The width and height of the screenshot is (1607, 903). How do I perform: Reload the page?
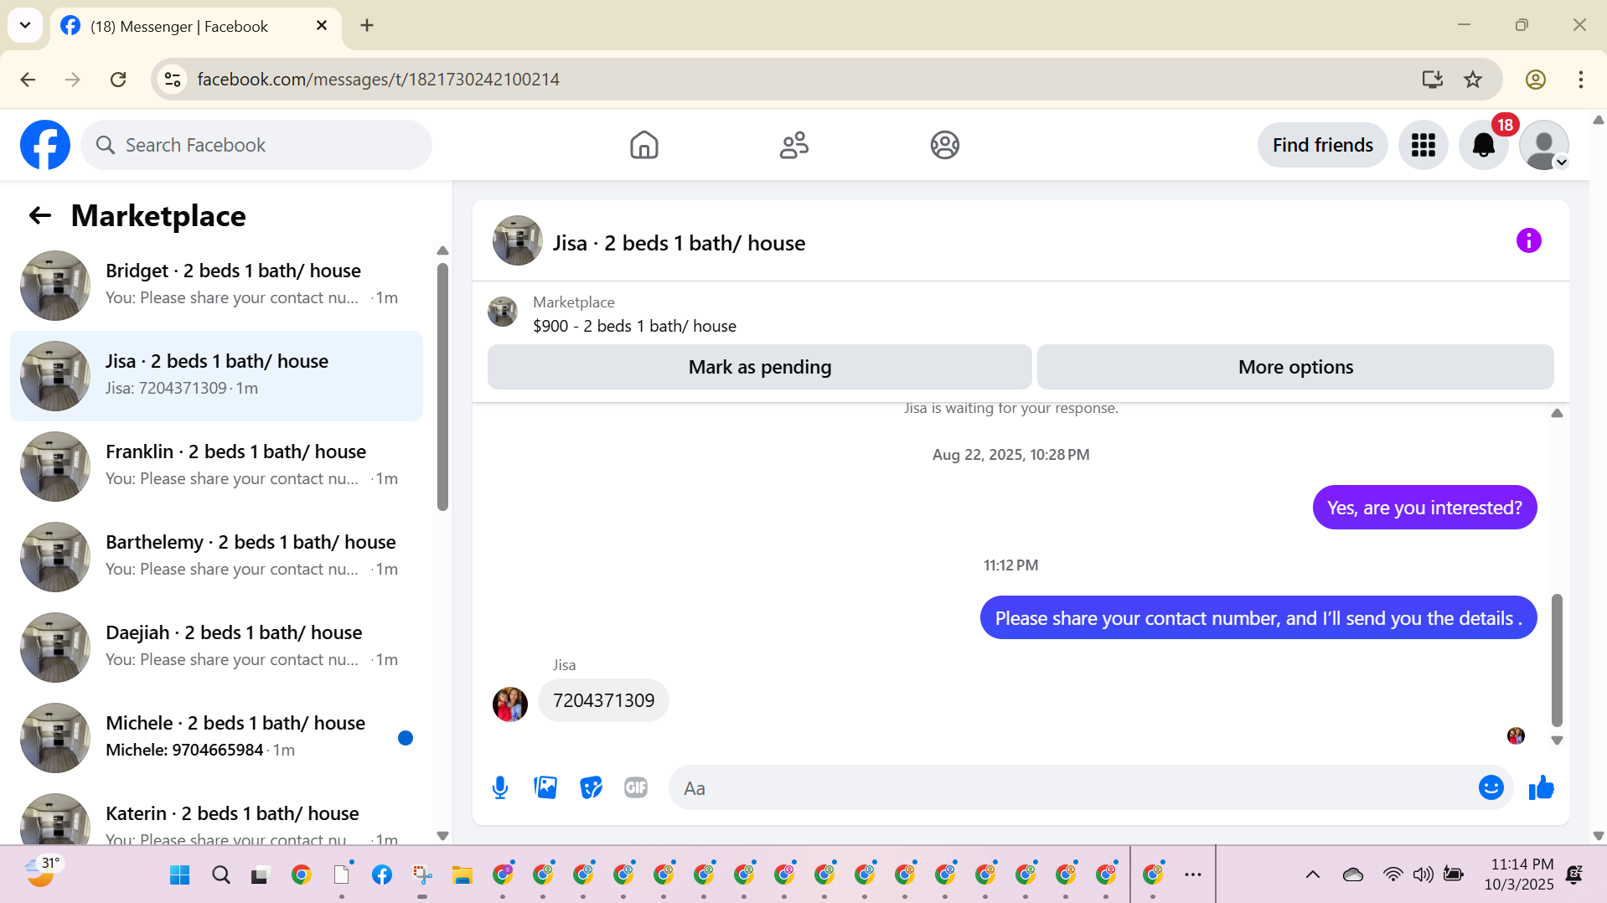coord(118,80)
